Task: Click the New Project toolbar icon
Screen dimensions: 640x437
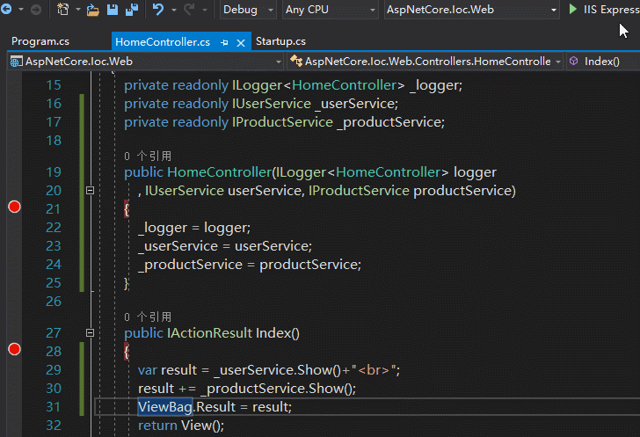Action: click(x=63, y=9)
